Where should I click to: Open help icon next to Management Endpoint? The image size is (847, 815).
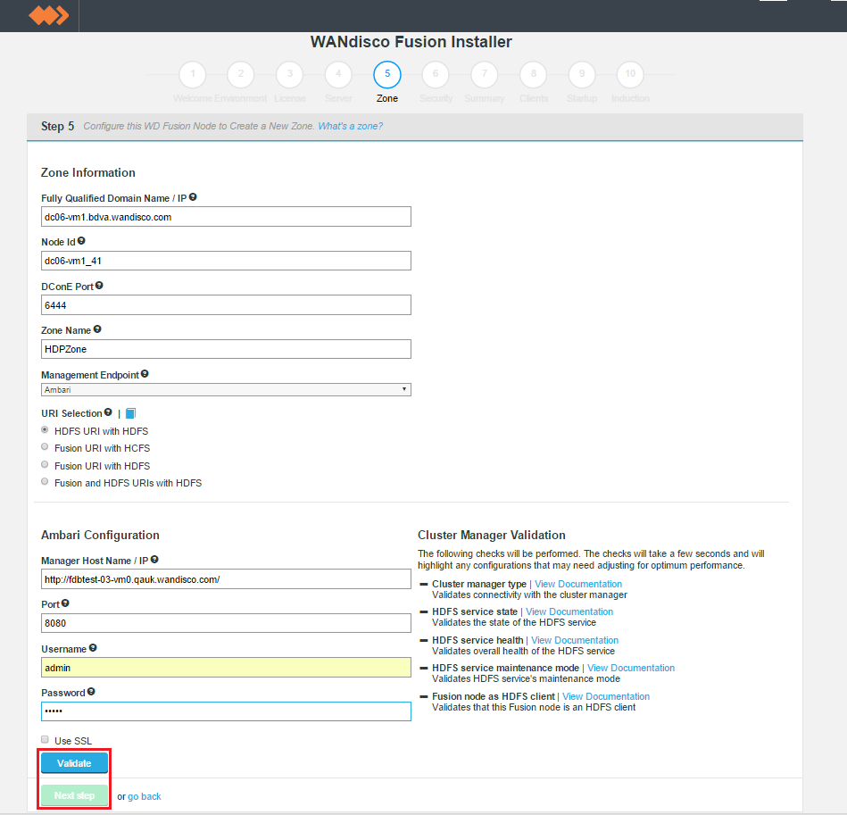pos(145,374)
